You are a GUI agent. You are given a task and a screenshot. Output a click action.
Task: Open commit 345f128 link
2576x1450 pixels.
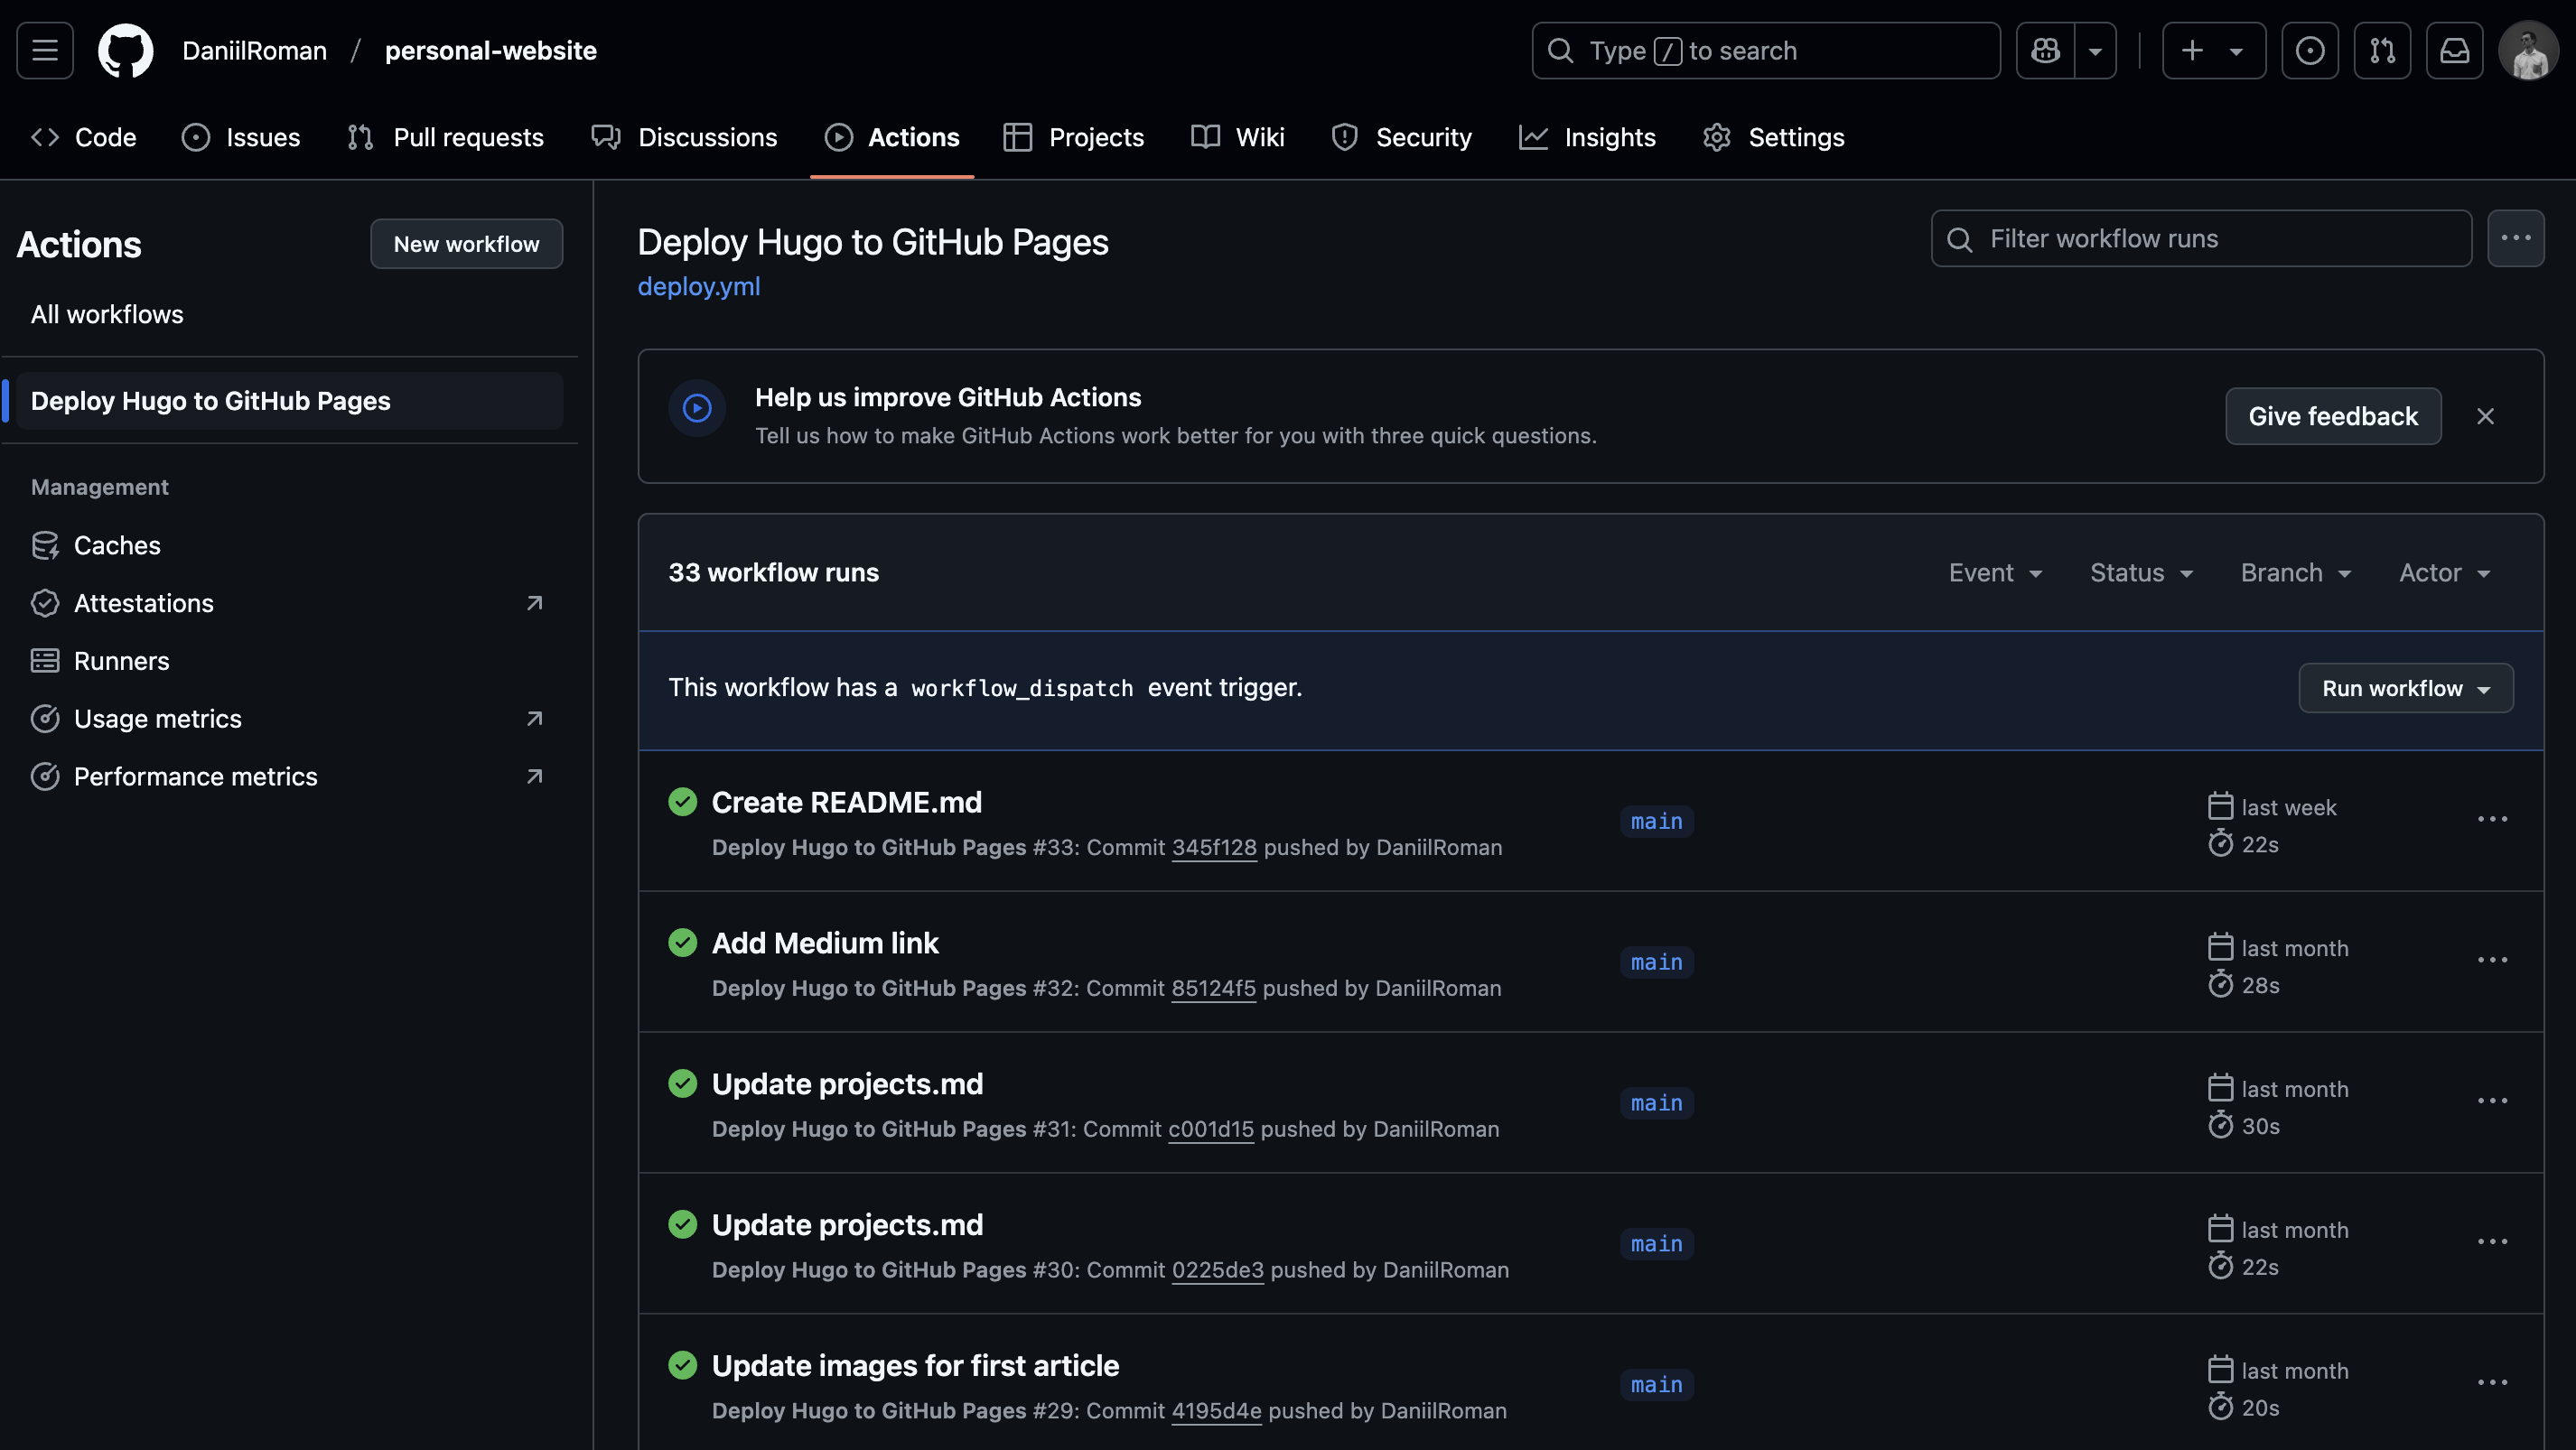coord(1214,848)
